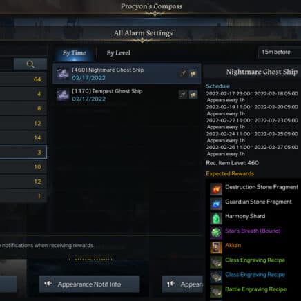Select the highlighted category with count 3

[23, 152]
